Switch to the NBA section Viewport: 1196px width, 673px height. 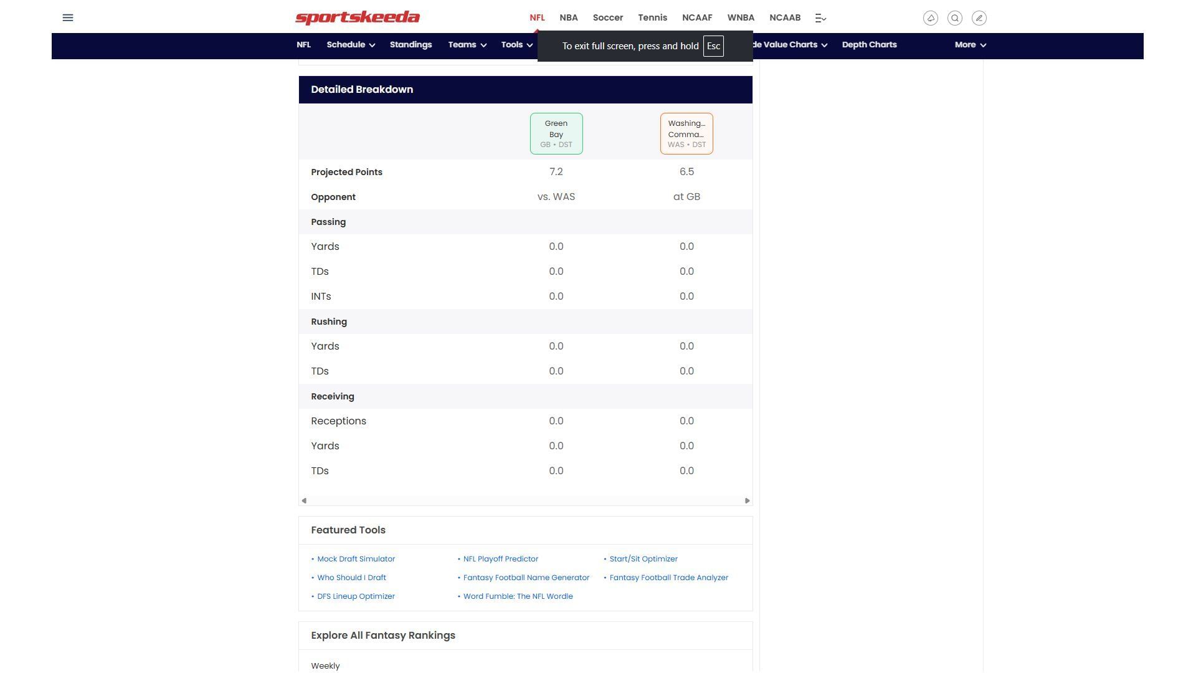point(568,17)
